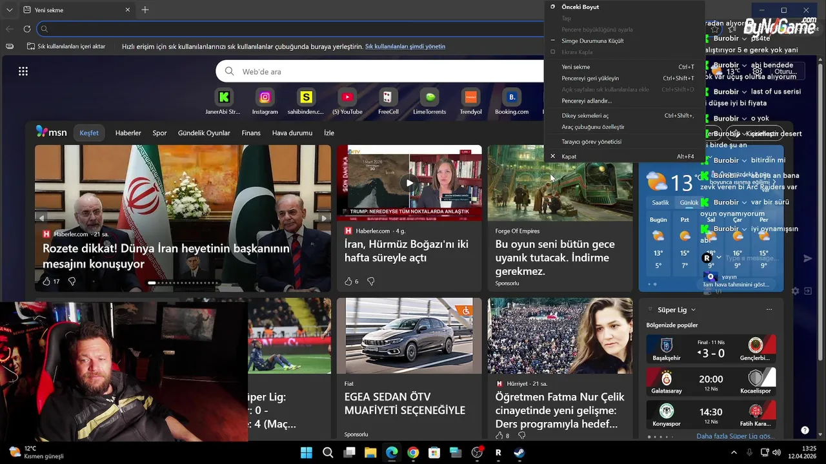Open Windows Start menu

(307, 452)
